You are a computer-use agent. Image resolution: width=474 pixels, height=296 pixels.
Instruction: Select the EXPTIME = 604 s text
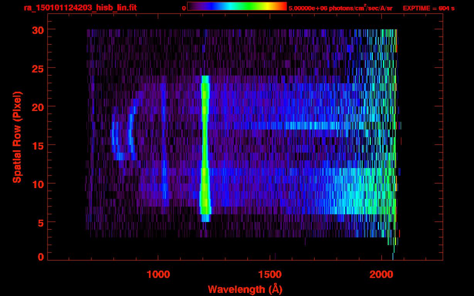[x=428, y=8]
